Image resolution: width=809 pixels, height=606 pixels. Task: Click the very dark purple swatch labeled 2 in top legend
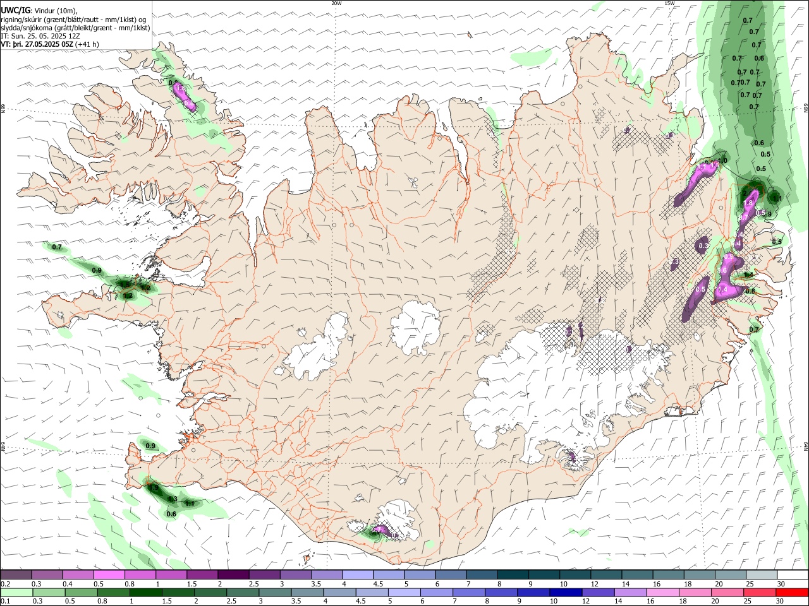coord(233,575)
